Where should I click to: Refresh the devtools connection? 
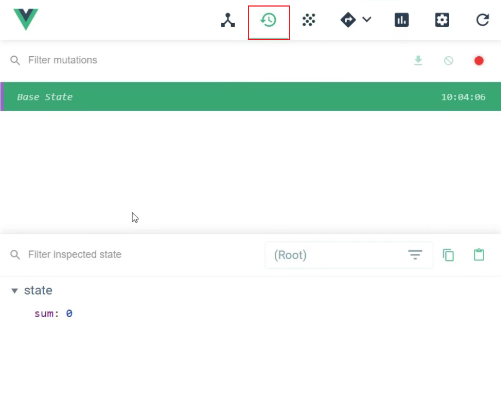[x=482, y=20]
